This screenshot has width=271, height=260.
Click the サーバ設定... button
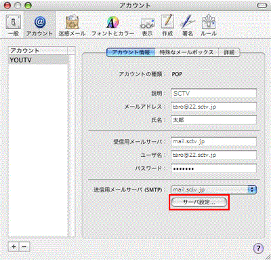199,202
